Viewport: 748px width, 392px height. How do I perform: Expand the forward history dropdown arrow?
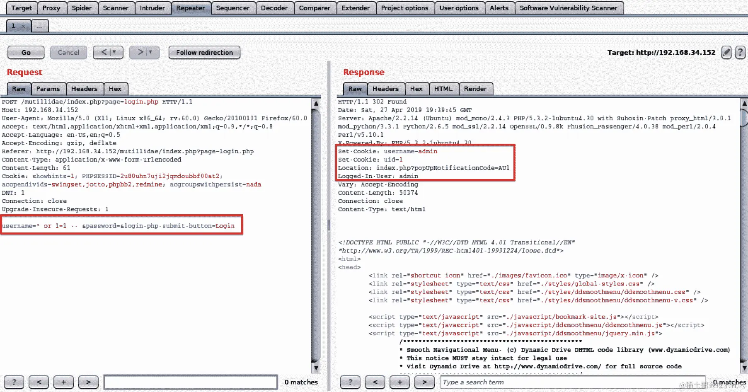[151, 52]
